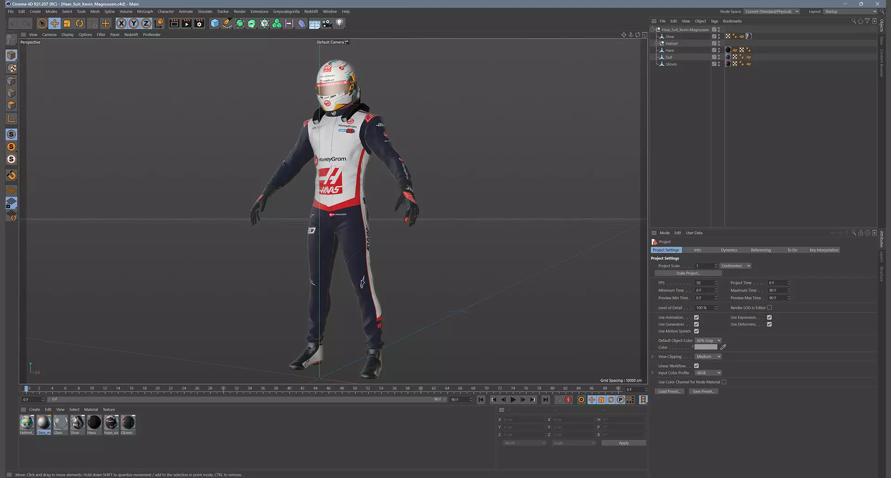
Task: Open the Simulate menu
Action: tap(205, 12)
